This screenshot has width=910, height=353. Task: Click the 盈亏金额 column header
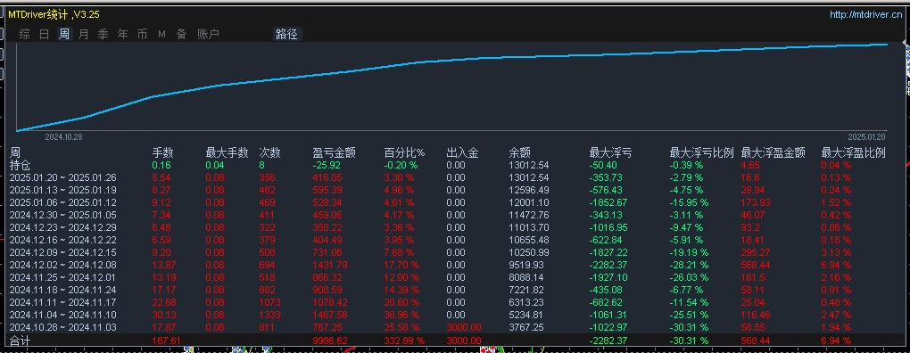click(x=335, y=153)
